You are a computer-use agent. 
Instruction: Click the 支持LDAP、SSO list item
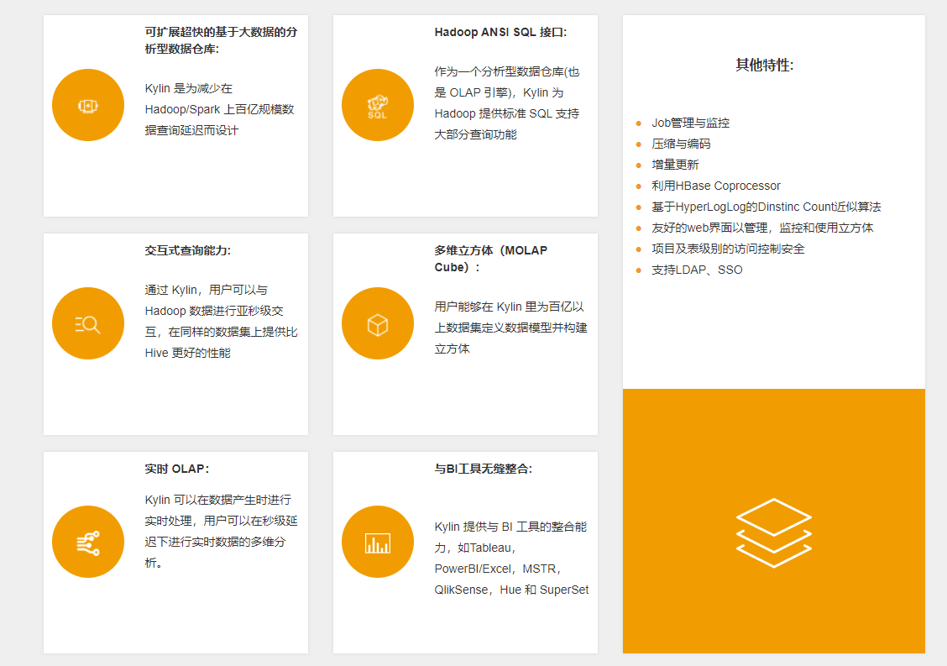click(x=697, y=270)
